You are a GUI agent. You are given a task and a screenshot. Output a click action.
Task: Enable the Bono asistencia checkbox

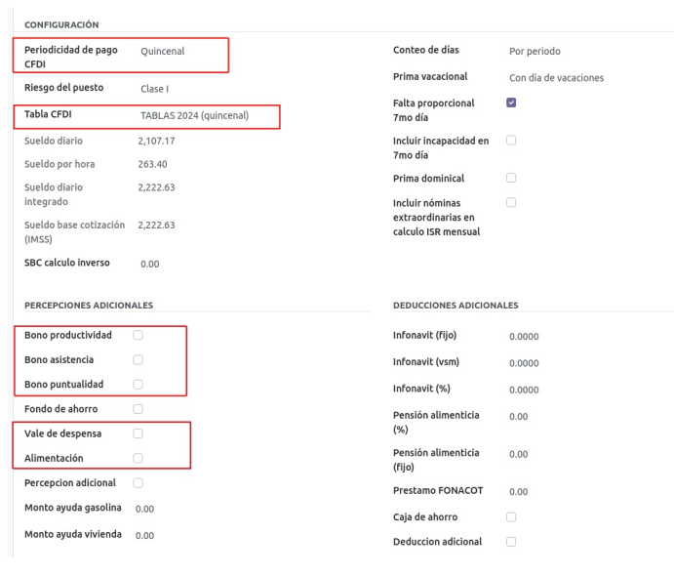pos(138,359)
